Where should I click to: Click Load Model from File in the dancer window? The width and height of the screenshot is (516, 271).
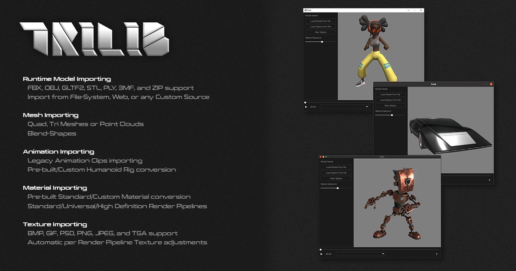[321, 21]
